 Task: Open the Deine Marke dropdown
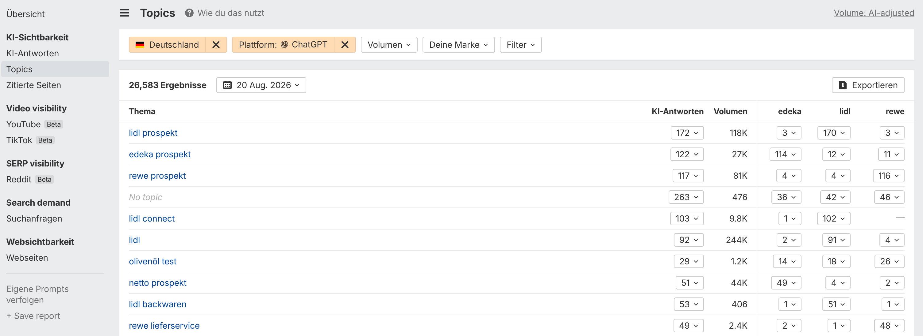(458, 45)
